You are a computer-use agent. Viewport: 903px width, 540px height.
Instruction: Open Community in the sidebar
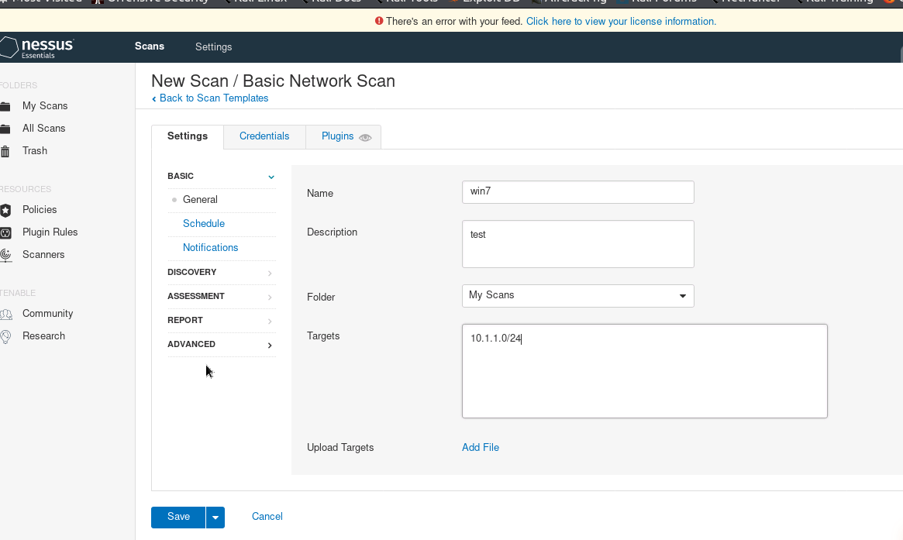(48, 314)
